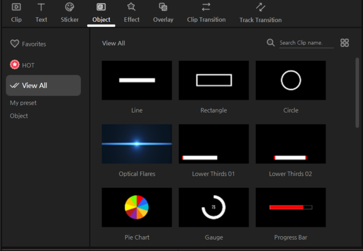
Task: Choose the Object sidebar entry
Action: pyautogui.click(x=19, y=116)
